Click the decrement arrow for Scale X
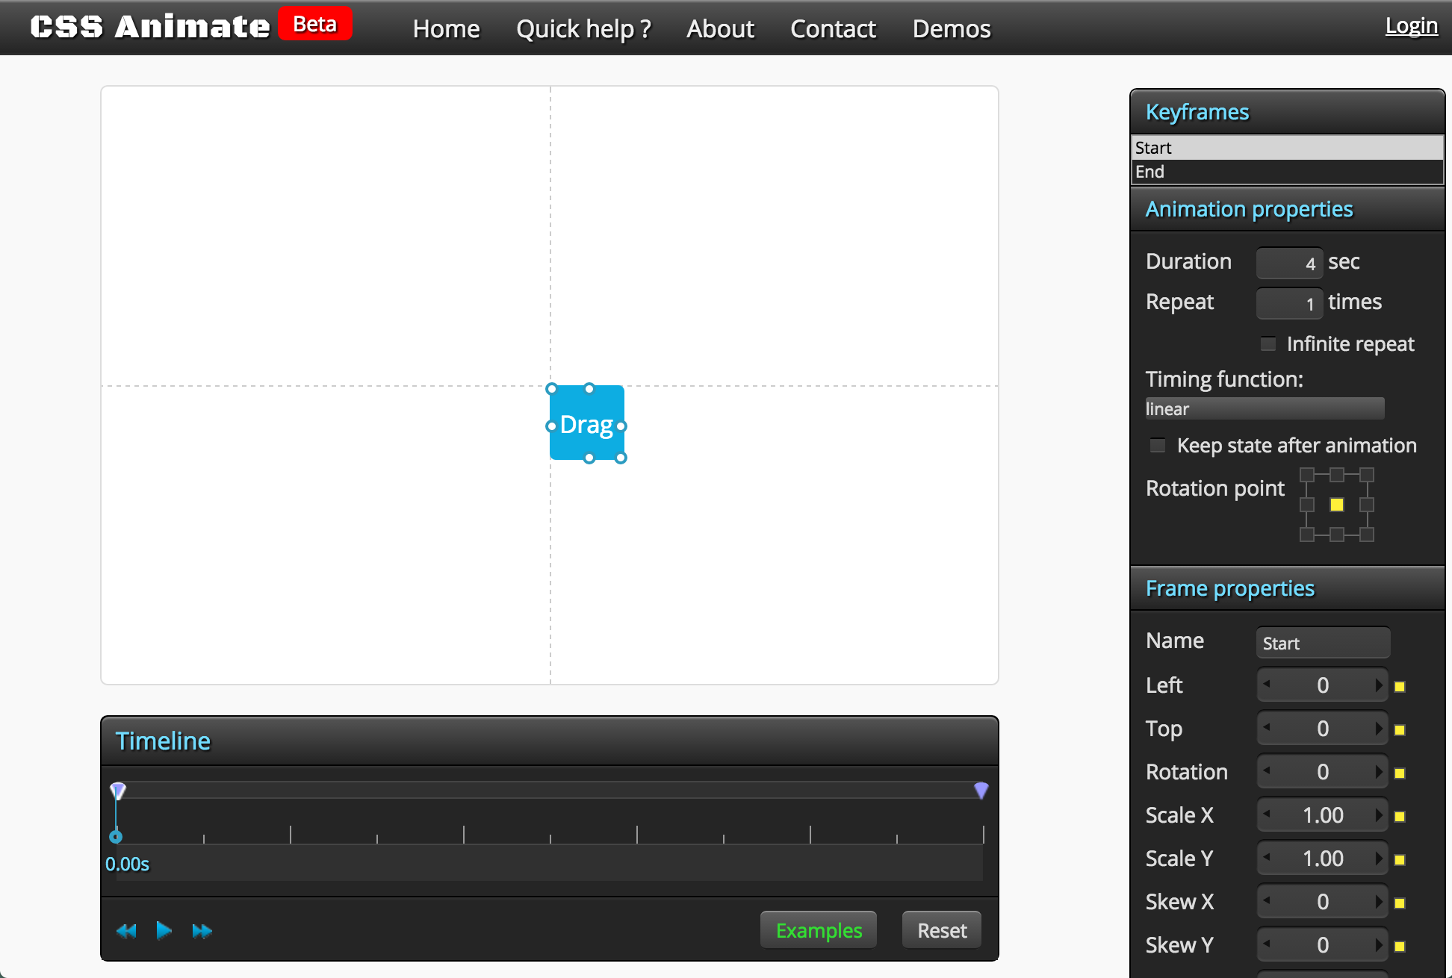Viewport: 1452px width, 978px height. pyautogui.click(x=1265, y=815)
